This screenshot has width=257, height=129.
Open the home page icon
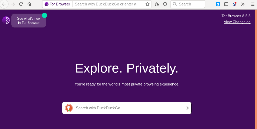click(29, 4)
